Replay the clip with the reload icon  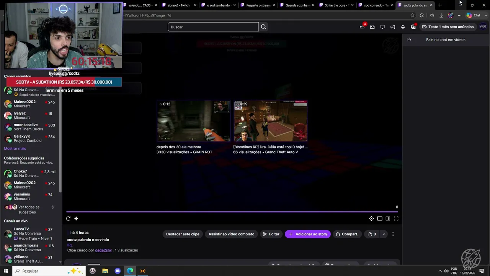tap(68, 219)
